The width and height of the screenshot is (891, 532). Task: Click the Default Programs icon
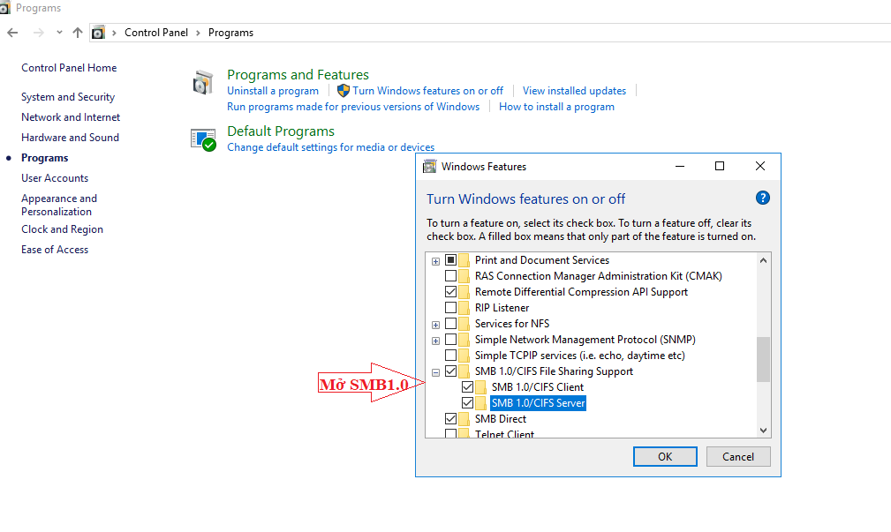coord(203,139)
